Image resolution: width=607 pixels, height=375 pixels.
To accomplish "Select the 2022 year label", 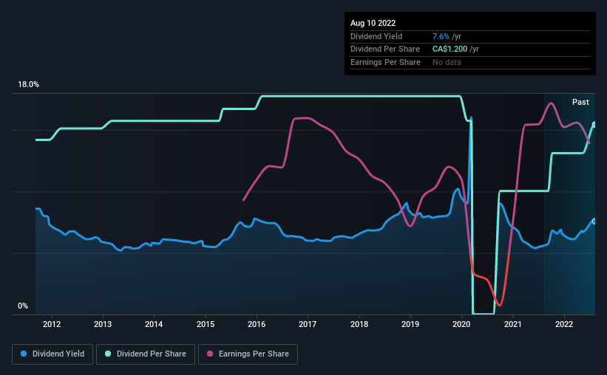I will 564,324.
